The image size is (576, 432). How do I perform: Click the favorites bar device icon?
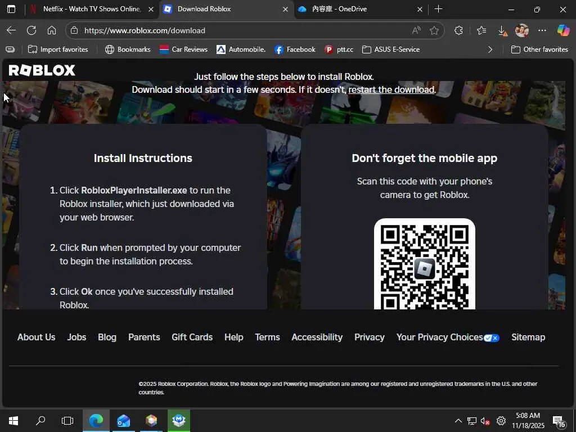(x=10, y=49)
